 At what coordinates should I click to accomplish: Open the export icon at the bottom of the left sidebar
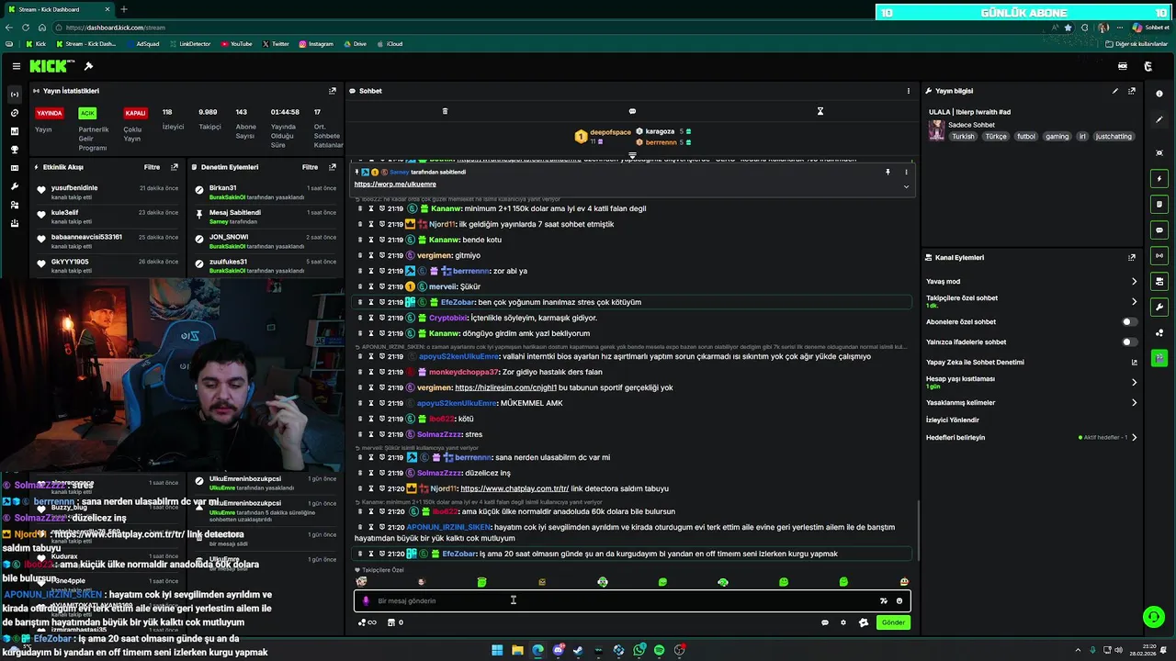[14, 223]
